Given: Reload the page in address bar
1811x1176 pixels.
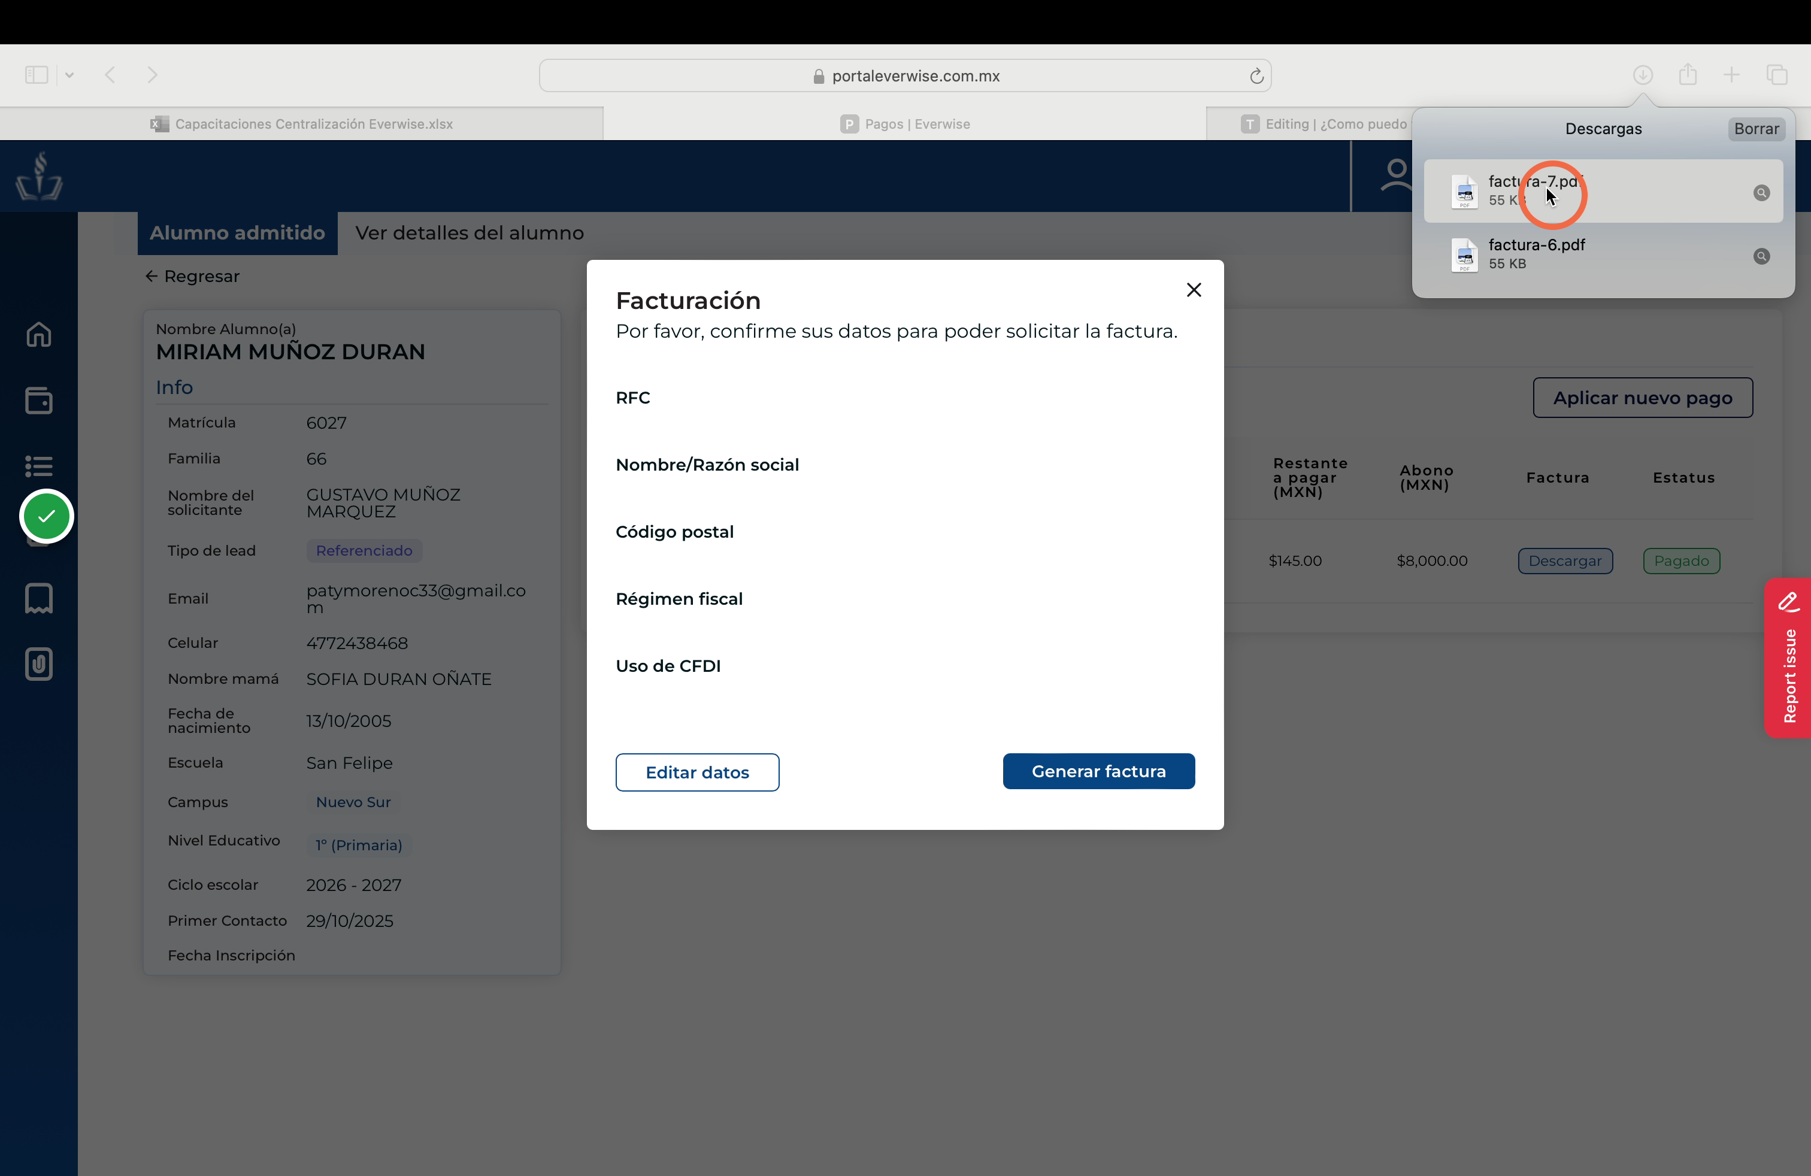Looking at the screenshot, I should pos(1256,76).
